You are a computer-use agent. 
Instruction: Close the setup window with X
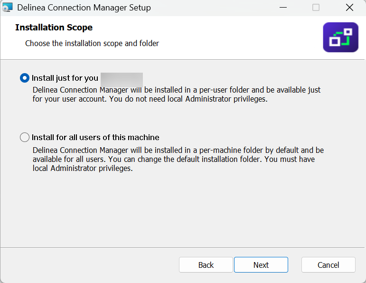coord(349,8)
